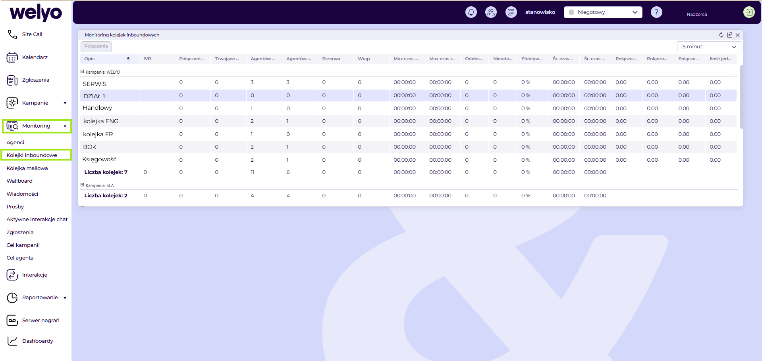Click the Efektyw... column header
The width and height of the screenshot is (762, 361).
pos(532,59)
